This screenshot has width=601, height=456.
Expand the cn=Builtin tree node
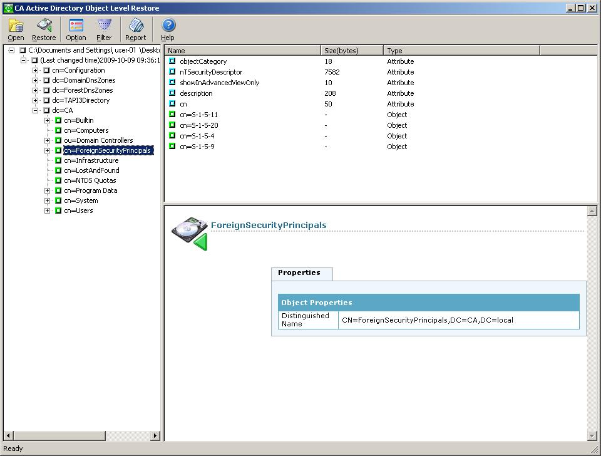[x=48, y=120]
